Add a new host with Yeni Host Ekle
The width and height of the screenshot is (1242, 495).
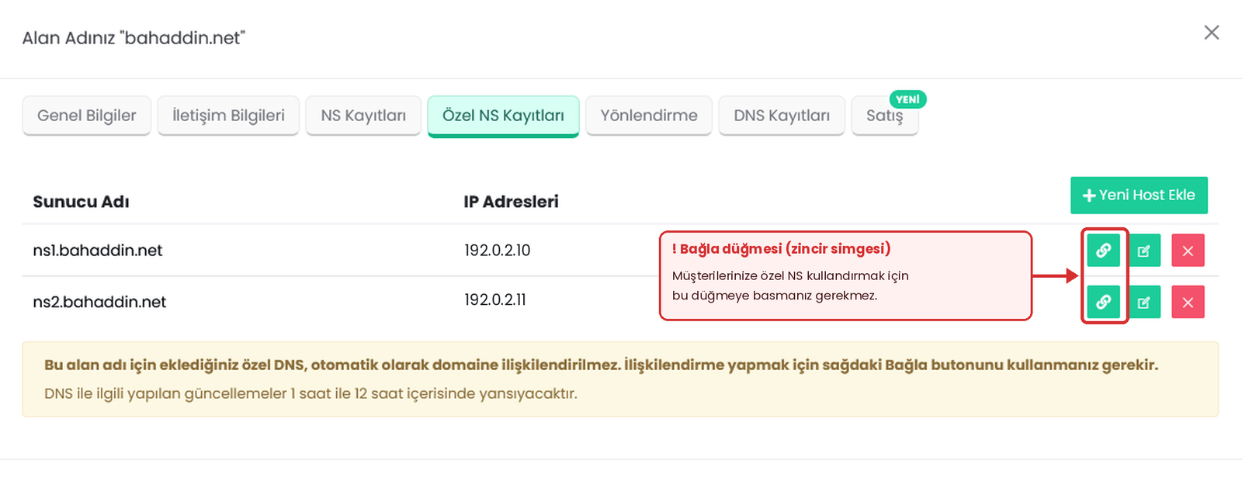point(1139,196)
